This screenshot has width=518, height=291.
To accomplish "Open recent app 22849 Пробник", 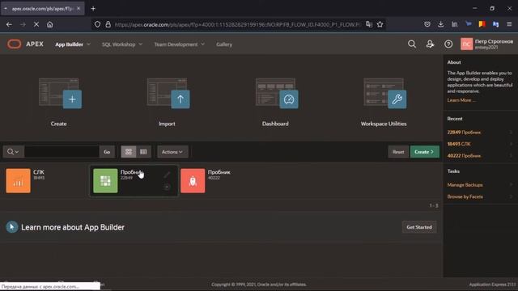I will [x=464, y=132].
